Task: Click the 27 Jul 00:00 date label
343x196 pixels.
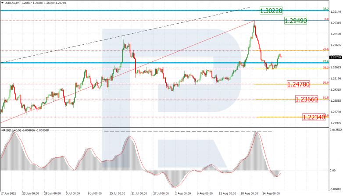Action: [x=161, y=194]
